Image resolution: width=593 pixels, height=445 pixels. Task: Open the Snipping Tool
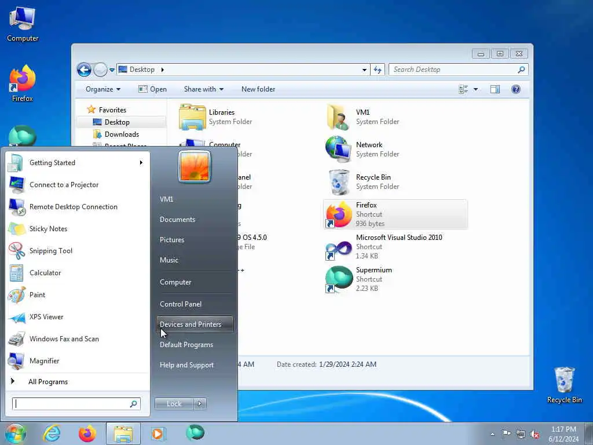pos(78,250)
